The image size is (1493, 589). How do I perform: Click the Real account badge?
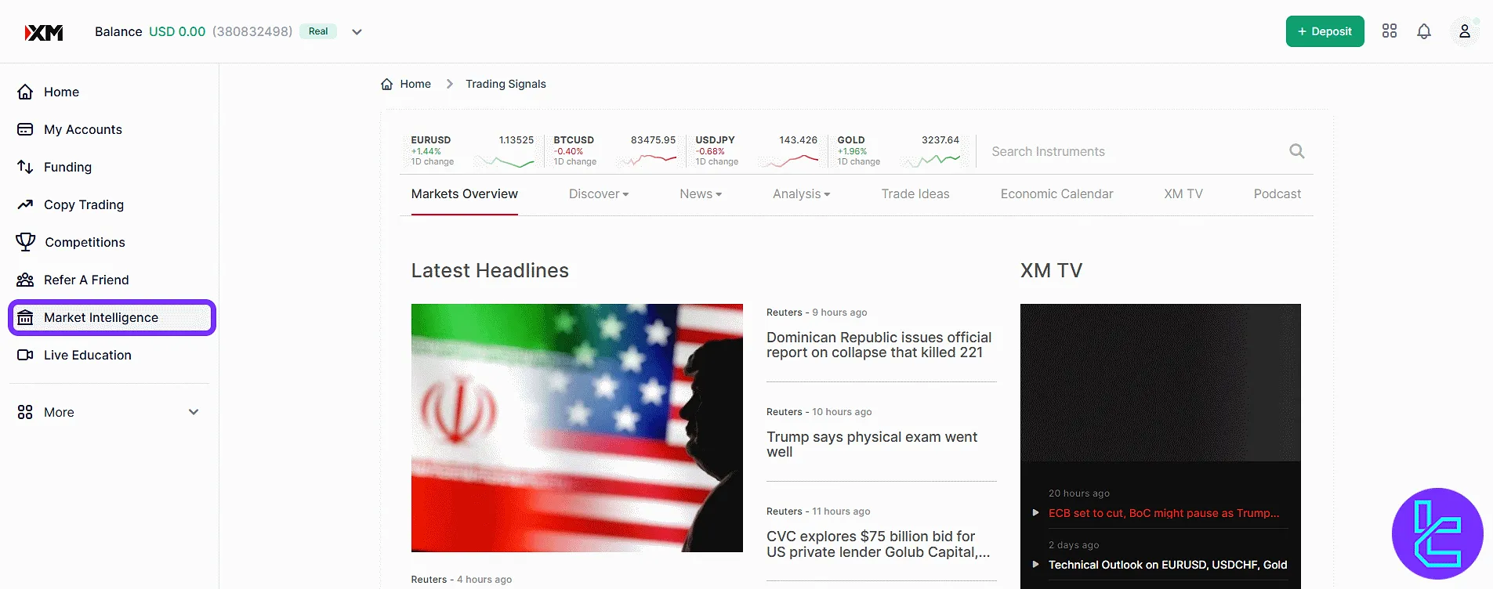[318, 31]
